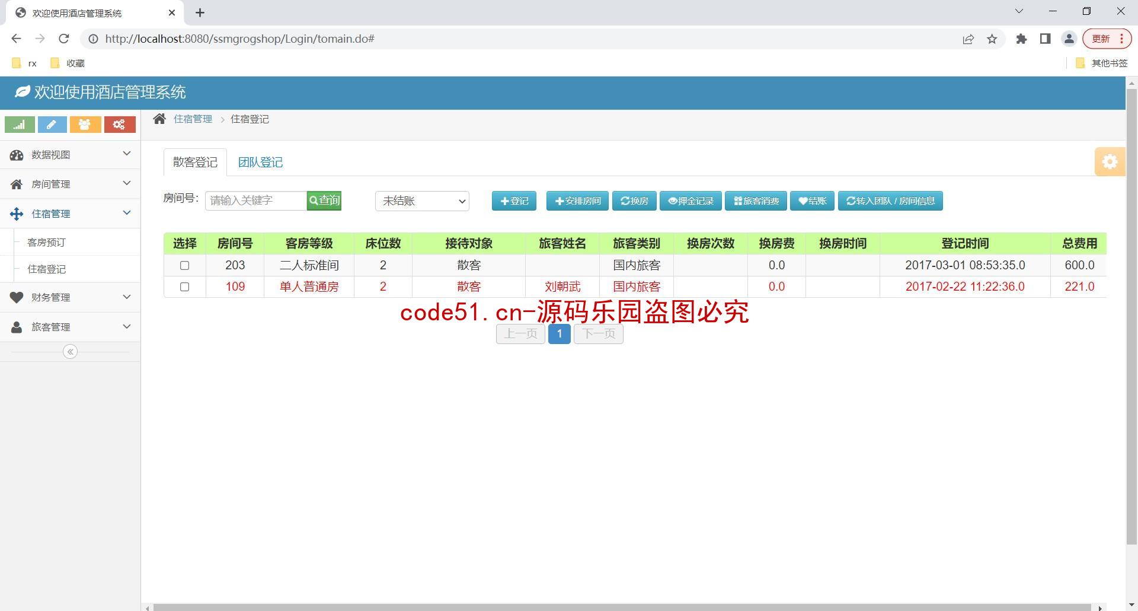Bookmark this page with star icon
Image resolution: width=1138 pixels, height=611 pixels.
pos(992,39)
